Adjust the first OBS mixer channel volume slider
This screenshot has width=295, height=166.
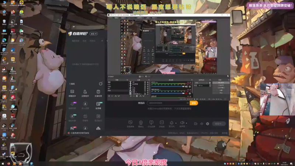[x=168, y=87]
